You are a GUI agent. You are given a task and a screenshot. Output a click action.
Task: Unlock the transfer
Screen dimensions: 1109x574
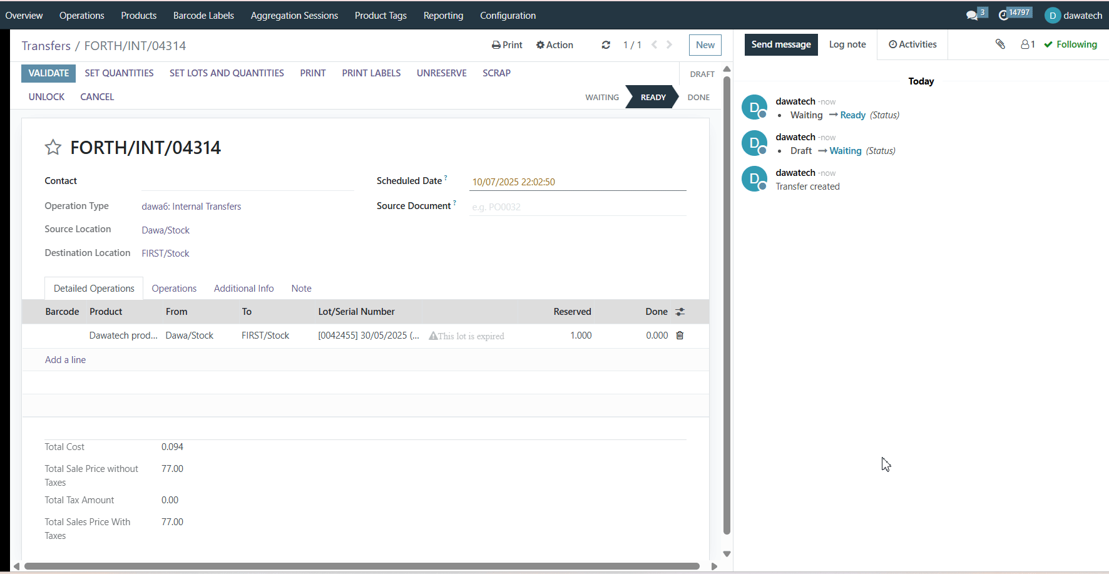(x=46, y=97)
